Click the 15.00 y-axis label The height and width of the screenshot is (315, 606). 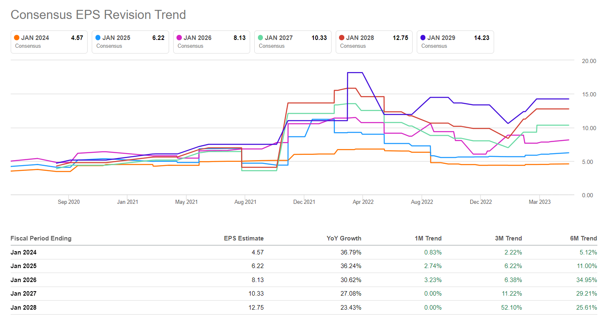coord(589,94)
